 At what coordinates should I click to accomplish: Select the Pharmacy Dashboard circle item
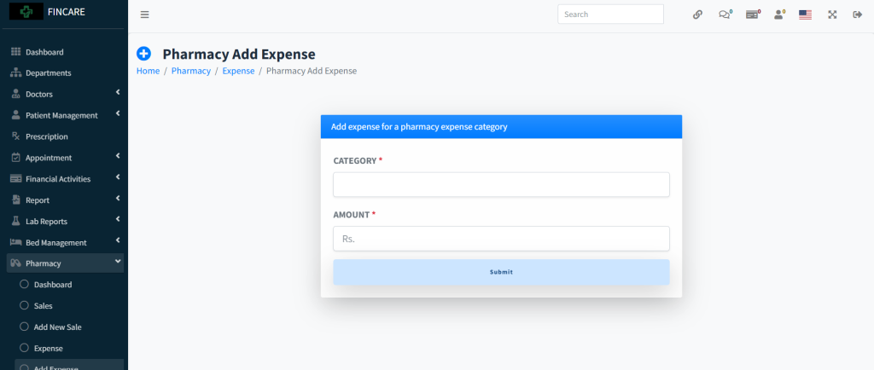(x=53, y=285)
